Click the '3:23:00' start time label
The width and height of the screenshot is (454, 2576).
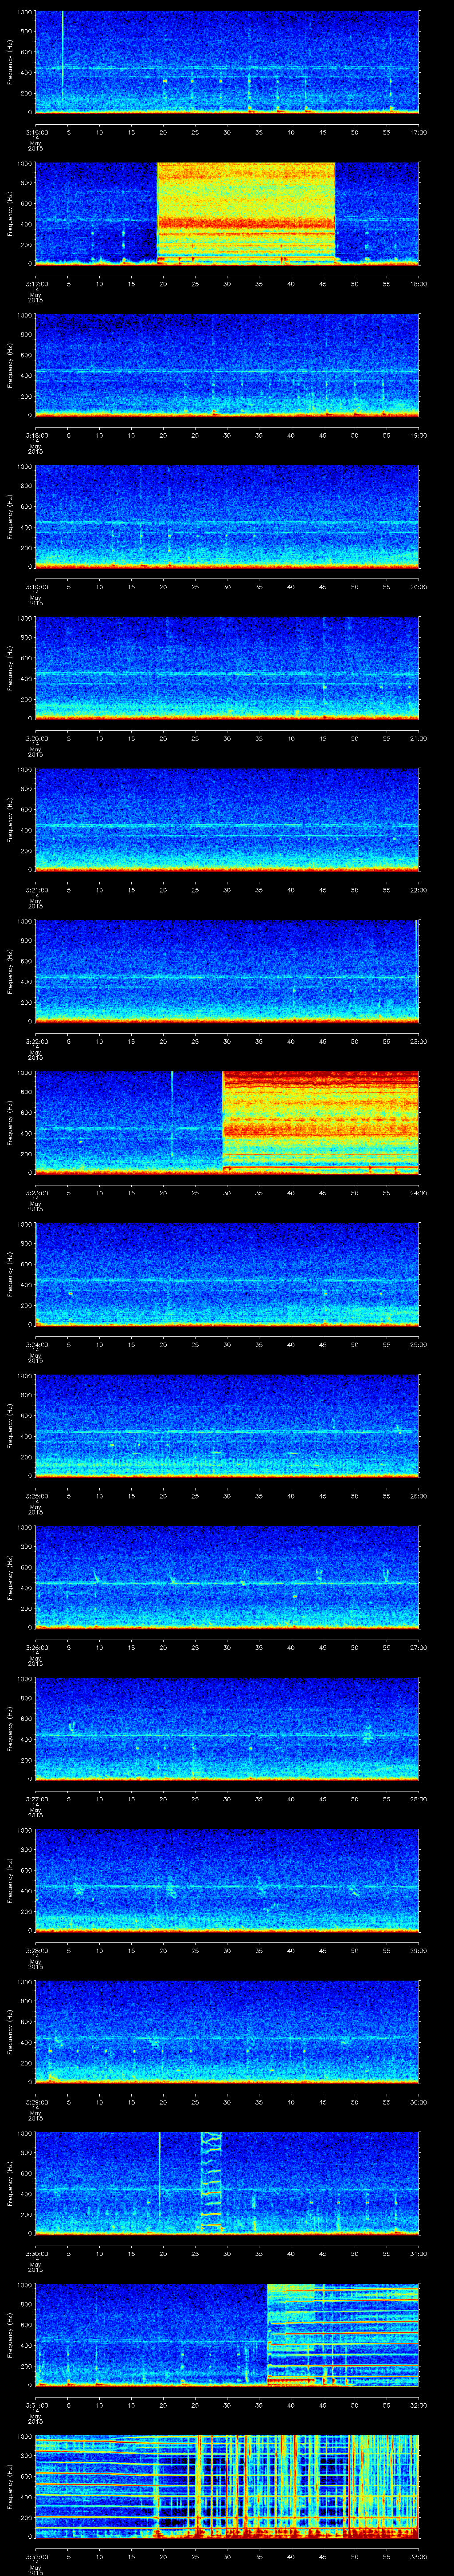click(x=36, y=1192)
